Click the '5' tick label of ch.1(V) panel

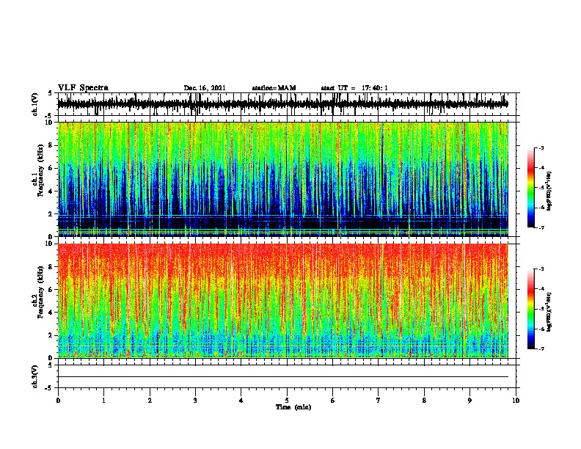51,93
